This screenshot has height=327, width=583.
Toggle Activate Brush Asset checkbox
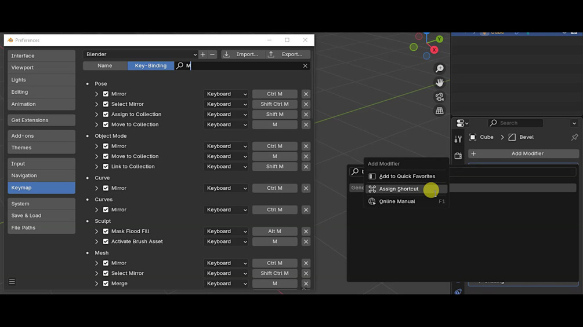tap(106, 242)
